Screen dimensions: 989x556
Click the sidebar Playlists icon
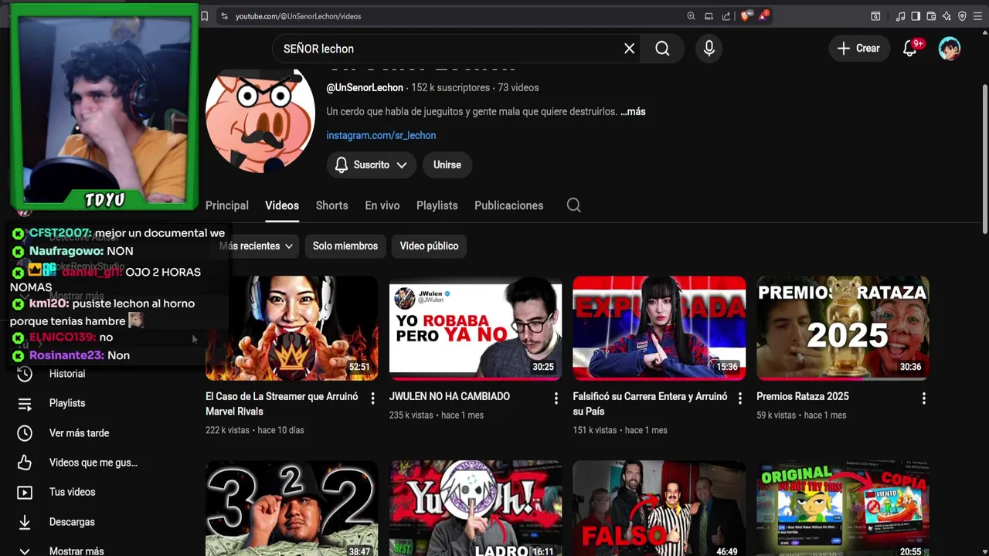click(x=25, y=403)
